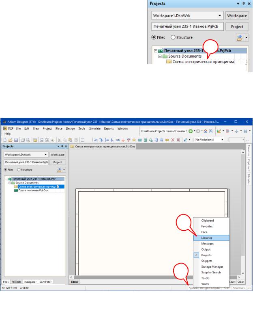
Task: Select Structure radio in Altium Projects panel
Action: 19,170
